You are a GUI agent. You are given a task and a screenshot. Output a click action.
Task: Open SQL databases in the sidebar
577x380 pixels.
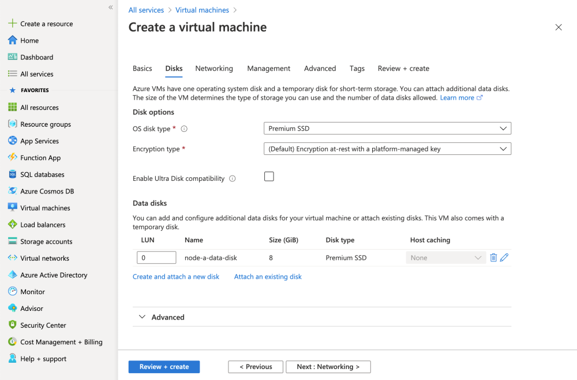click(42, 174)
